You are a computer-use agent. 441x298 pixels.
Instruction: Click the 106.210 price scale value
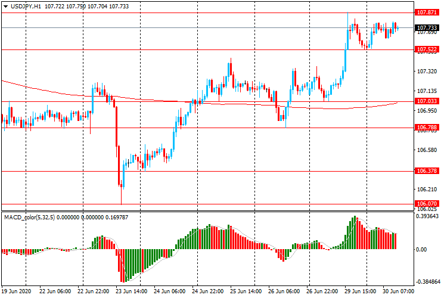coord(427,189)
